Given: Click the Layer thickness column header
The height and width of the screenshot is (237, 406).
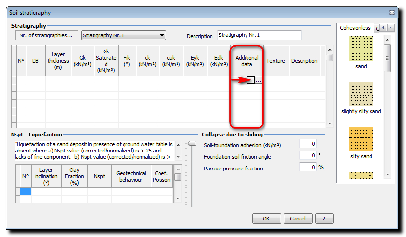Looking at the screenshot, I should click(x=58, y=61).
